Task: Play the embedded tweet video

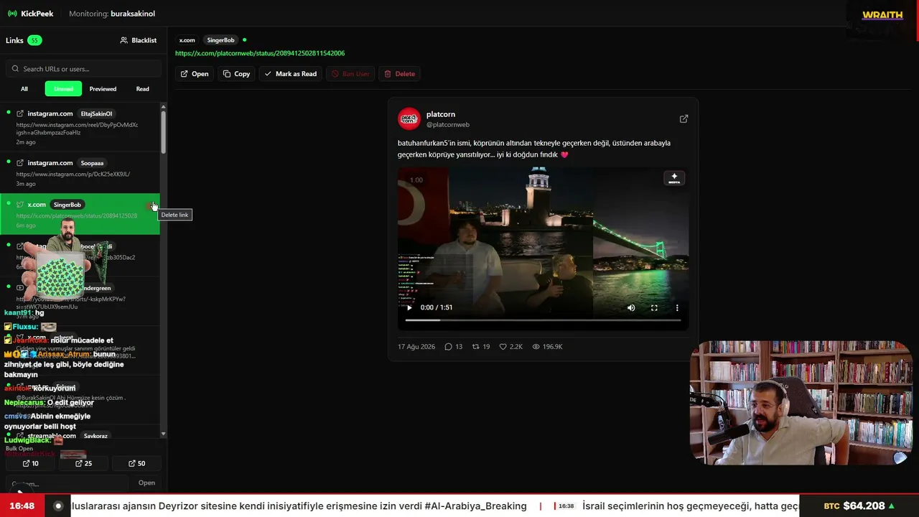Action: pos(410,307)
